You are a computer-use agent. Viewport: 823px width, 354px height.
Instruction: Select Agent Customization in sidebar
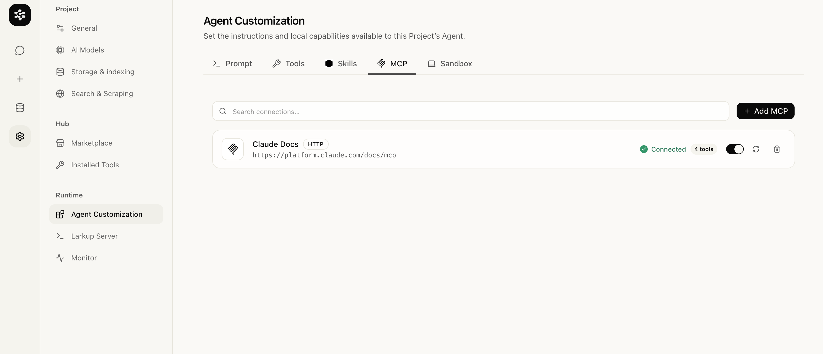(106, 214)
